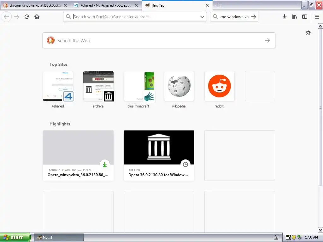This screenshot has width=323, height=242.
Task: Click the DuckDuckGo logo in web search
Action: tap(51, 40)
